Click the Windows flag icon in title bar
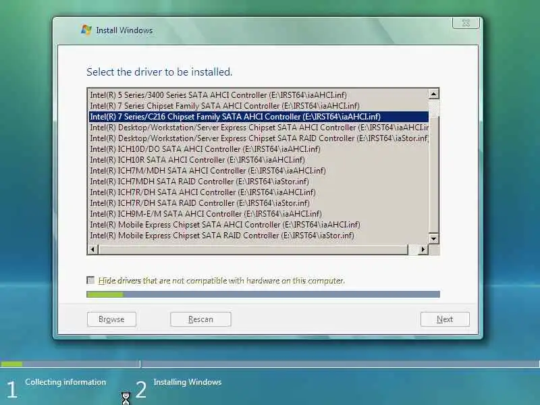The image size is (540, 405). [x=86, y=30]
